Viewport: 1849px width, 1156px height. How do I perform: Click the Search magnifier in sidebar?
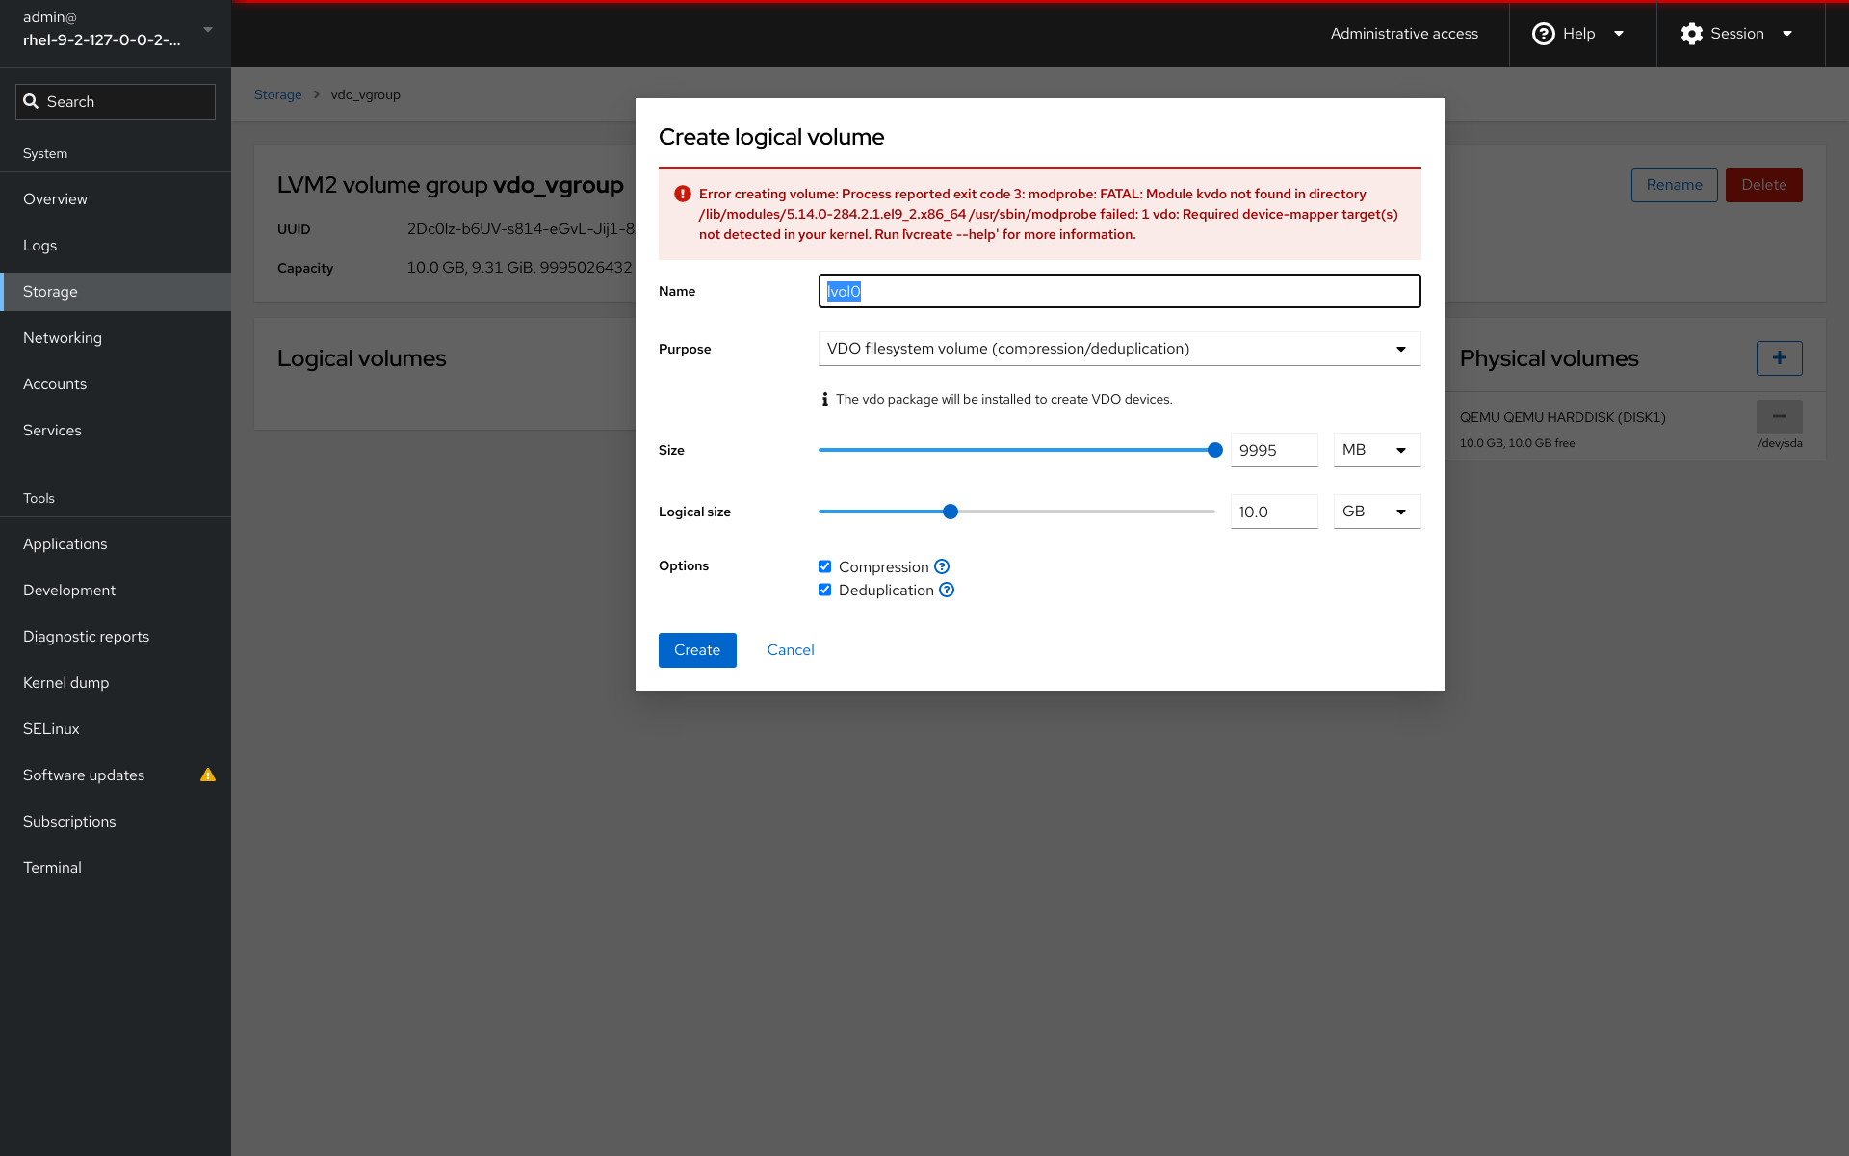tap(32, 101)
